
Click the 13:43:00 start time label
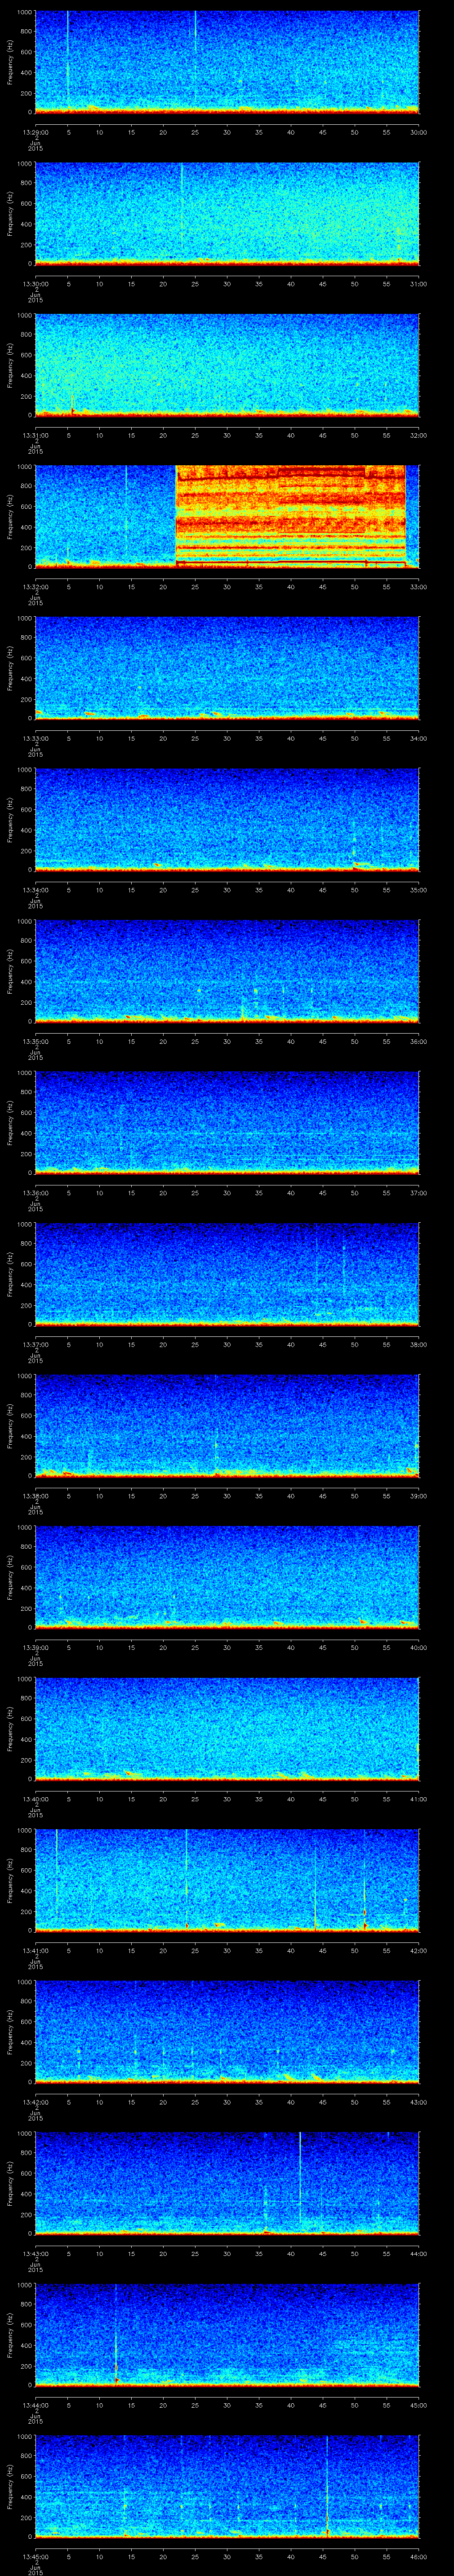click(35, 2253)
